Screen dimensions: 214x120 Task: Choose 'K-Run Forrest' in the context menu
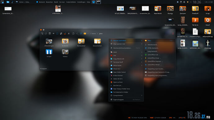click(126, 75)
